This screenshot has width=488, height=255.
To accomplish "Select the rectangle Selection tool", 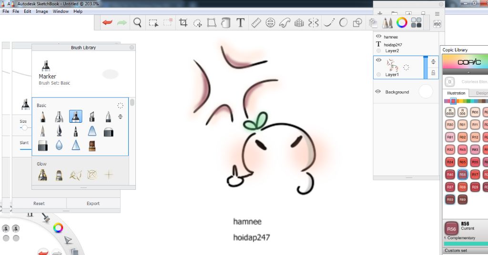I will click(x=153, y=23).
